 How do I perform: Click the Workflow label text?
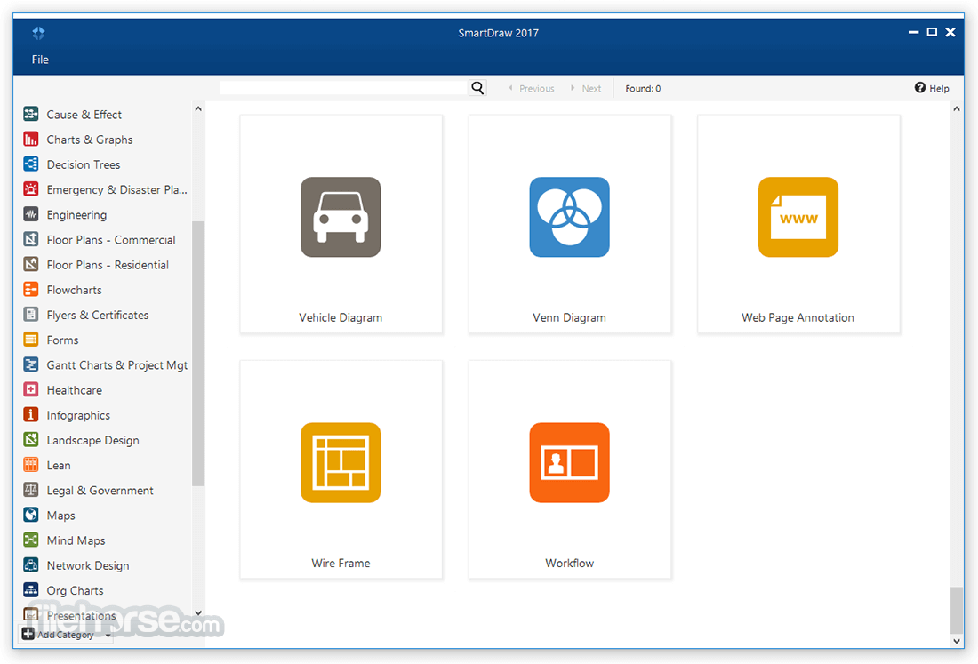[569, 563]
